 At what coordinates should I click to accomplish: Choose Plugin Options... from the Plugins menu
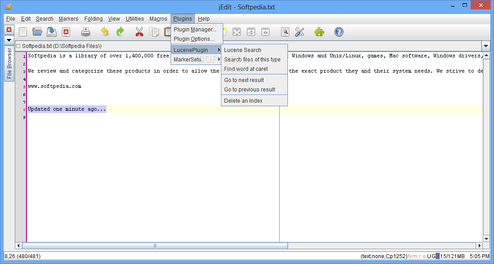coord(197,39)
